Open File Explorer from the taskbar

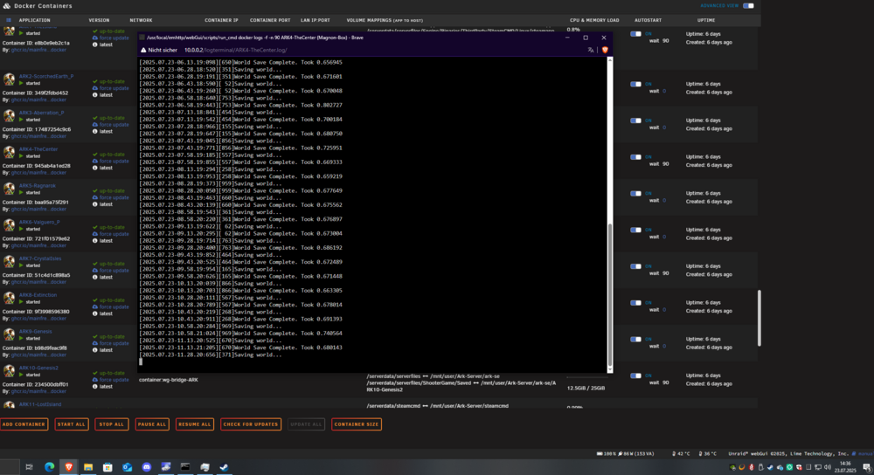(x=88, y=467)
